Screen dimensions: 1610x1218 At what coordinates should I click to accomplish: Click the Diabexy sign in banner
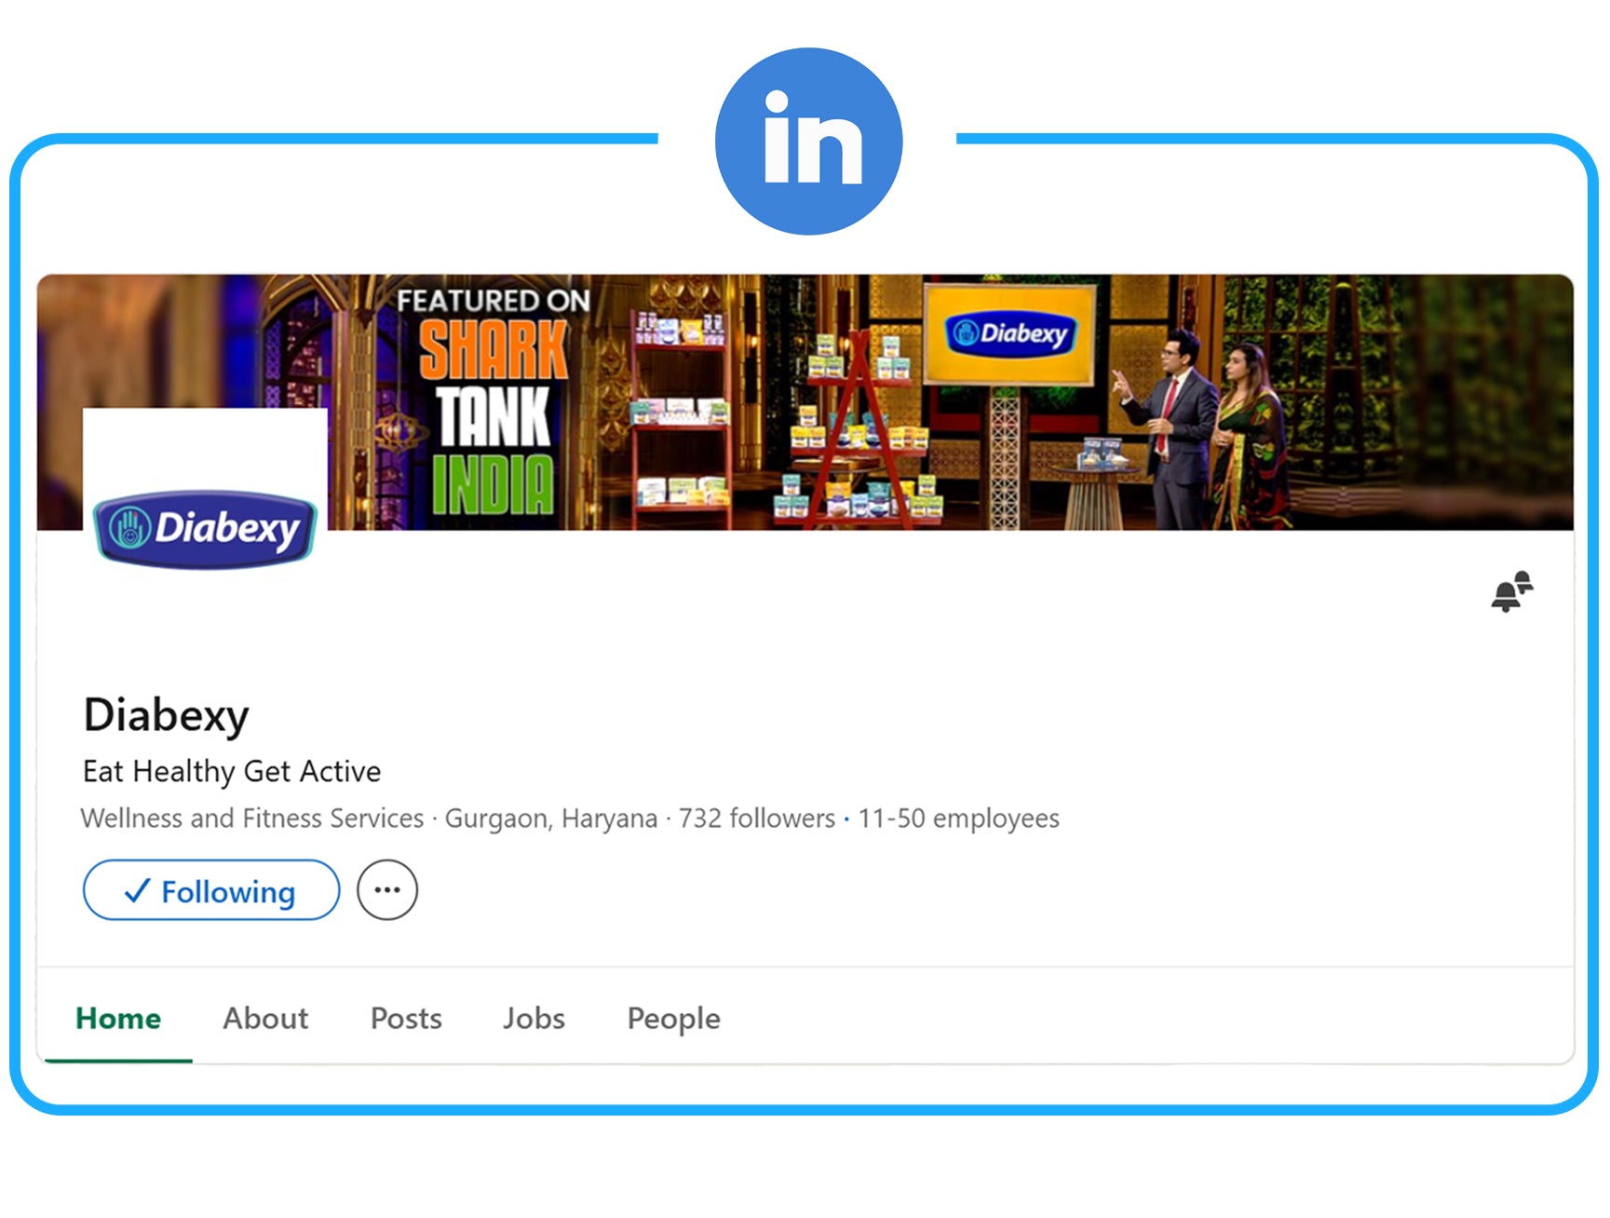click(x=1010, y=333)
